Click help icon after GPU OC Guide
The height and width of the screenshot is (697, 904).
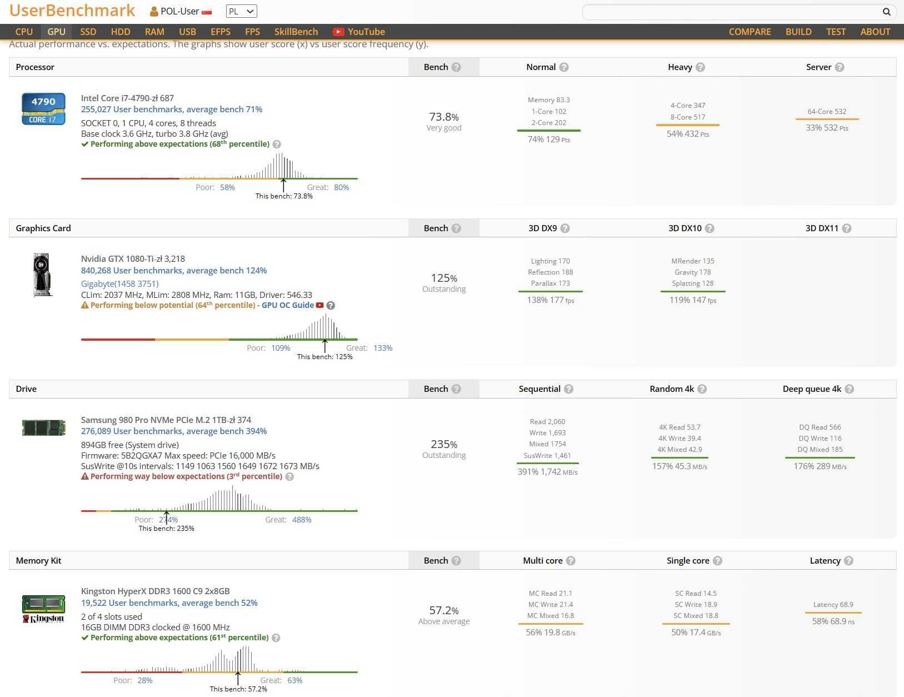click(x=331, y=306)
